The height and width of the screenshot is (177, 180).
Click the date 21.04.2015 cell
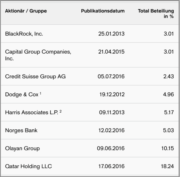coord(111,52)
